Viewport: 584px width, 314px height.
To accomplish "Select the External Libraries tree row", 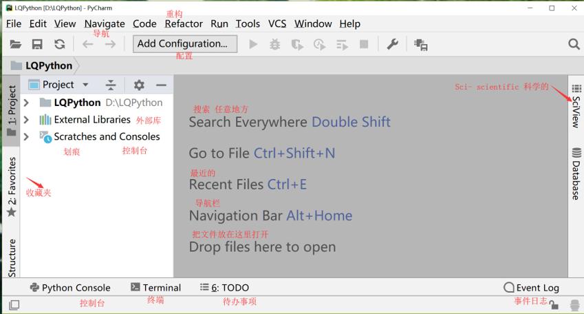I will tap(97, 120).
